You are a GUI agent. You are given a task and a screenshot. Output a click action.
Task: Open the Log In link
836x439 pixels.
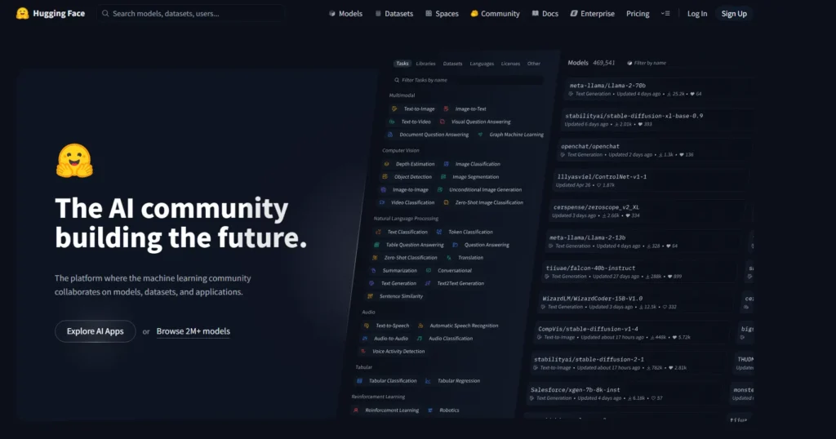(697, 14)
